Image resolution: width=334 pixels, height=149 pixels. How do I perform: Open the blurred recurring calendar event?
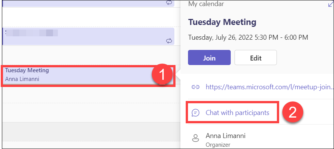[x=88, y=36]
